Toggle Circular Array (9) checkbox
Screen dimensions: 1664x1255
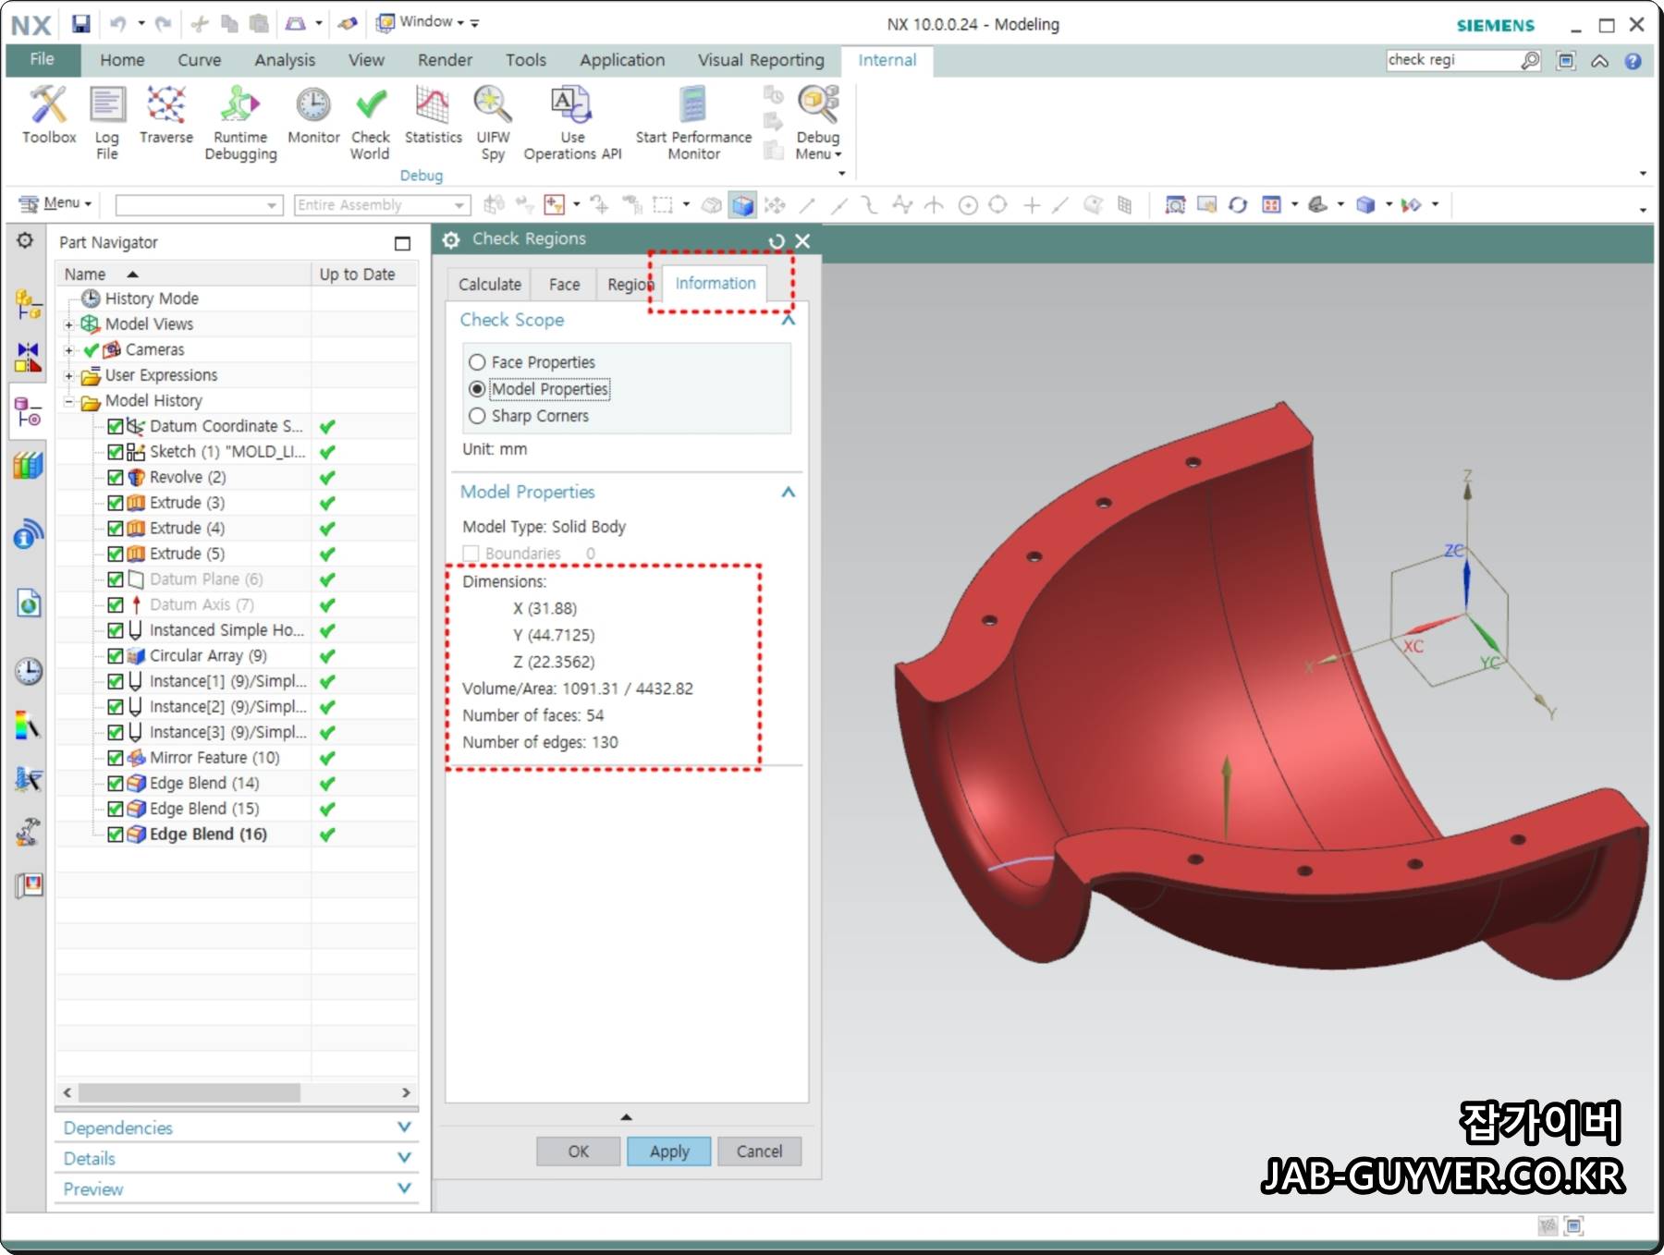coord(116,656)
